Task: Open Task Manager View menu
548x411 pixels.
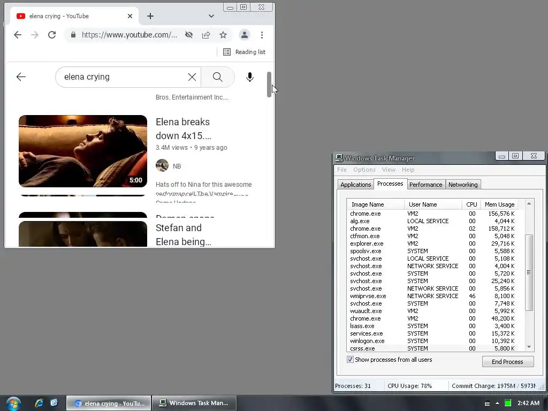Action: pyautogui.click(x=389, y=170)
